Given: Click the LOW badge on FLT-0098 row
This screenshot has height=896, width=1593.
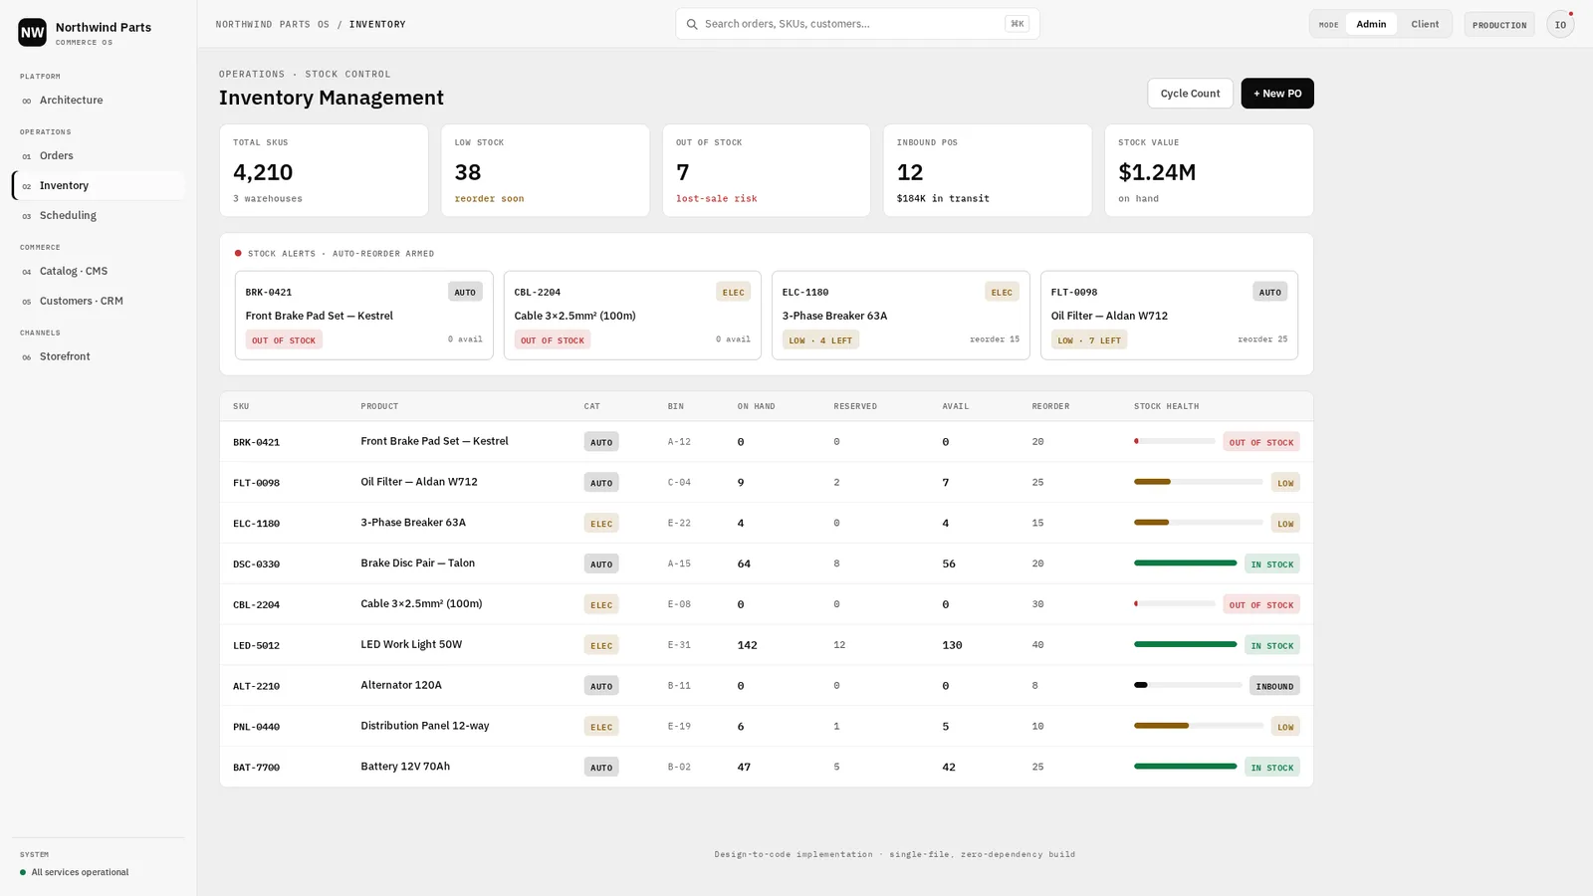Looking at the screenshot, I should (x=1285, y=483).
